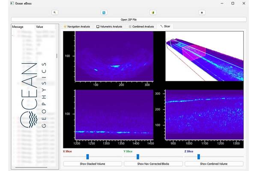Click the blue square toolbar button
The height and width of the screenshot is (171, 257).
click(104, 12)
